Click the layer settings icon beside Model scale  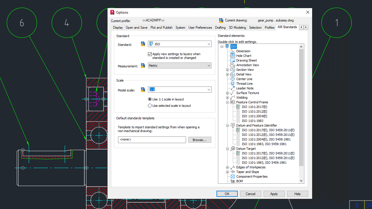click(x=143, y=89)
